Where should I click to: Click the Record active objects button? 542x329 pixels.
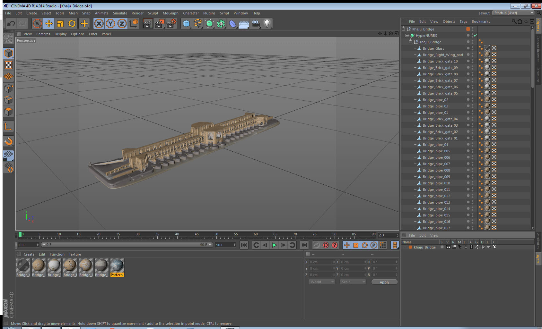pyautogui.click(x=317, y=245)
